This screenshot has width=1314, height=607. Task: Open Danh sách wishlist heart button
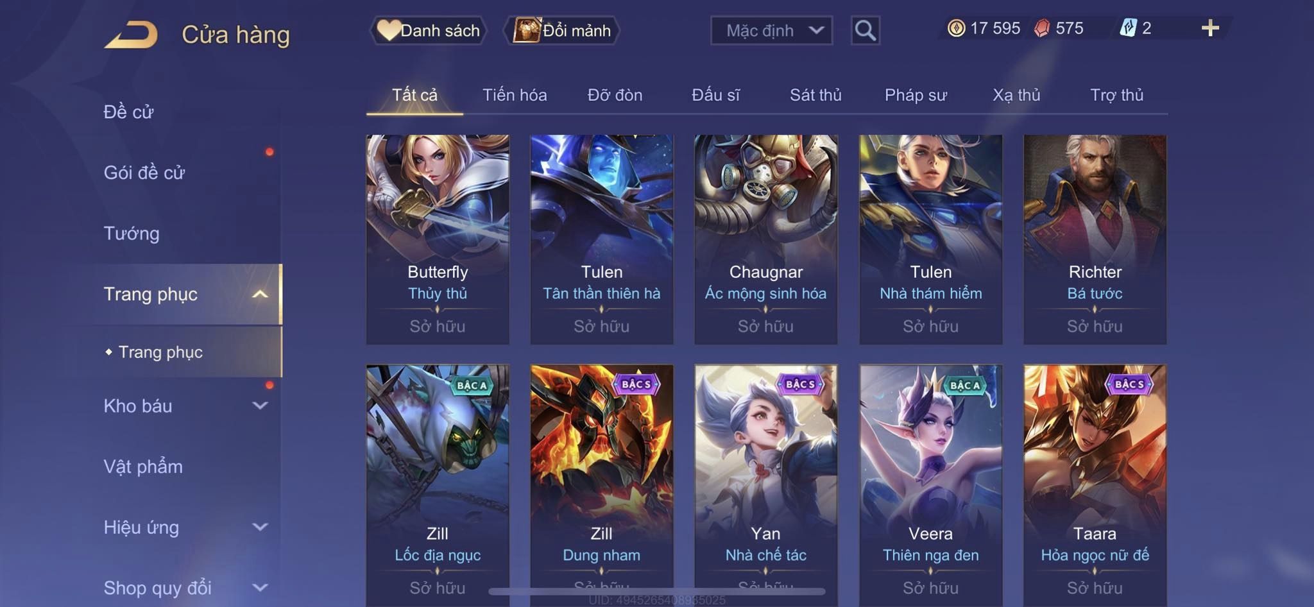pyautogui.click(x=429, y=30)
